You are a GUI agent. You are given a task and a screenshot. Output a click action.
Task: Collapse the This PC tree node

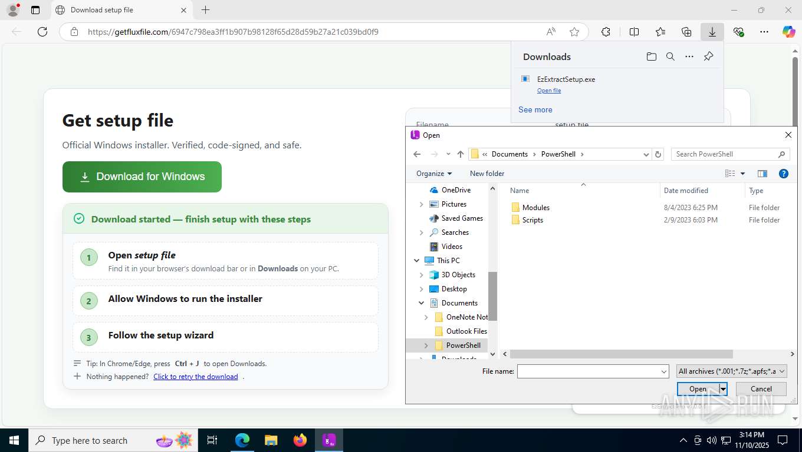416,261
